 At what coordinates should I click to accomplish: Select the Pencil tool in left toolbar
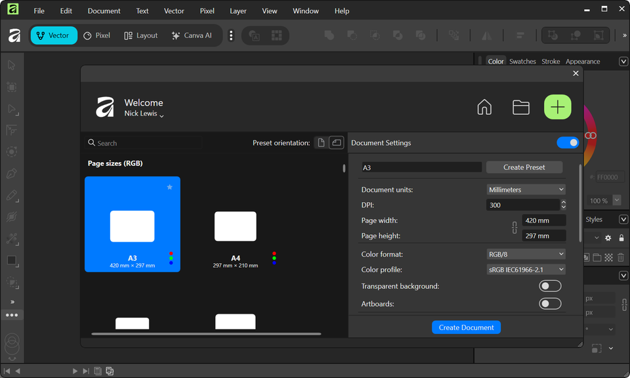click(x=12, y=196)
